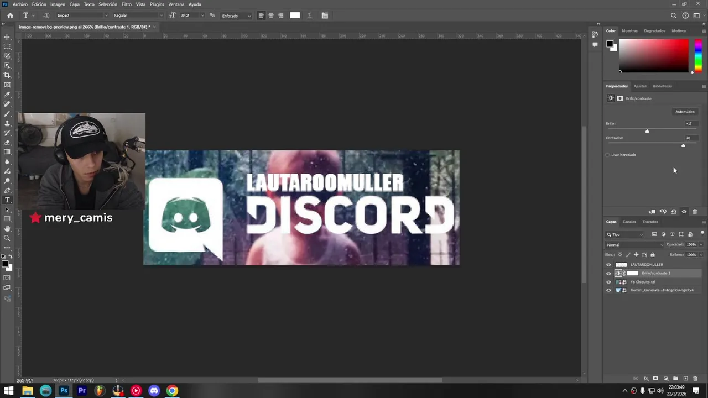Switch to the Ajustes tab

pyautogui.click(x=640, y=86)
